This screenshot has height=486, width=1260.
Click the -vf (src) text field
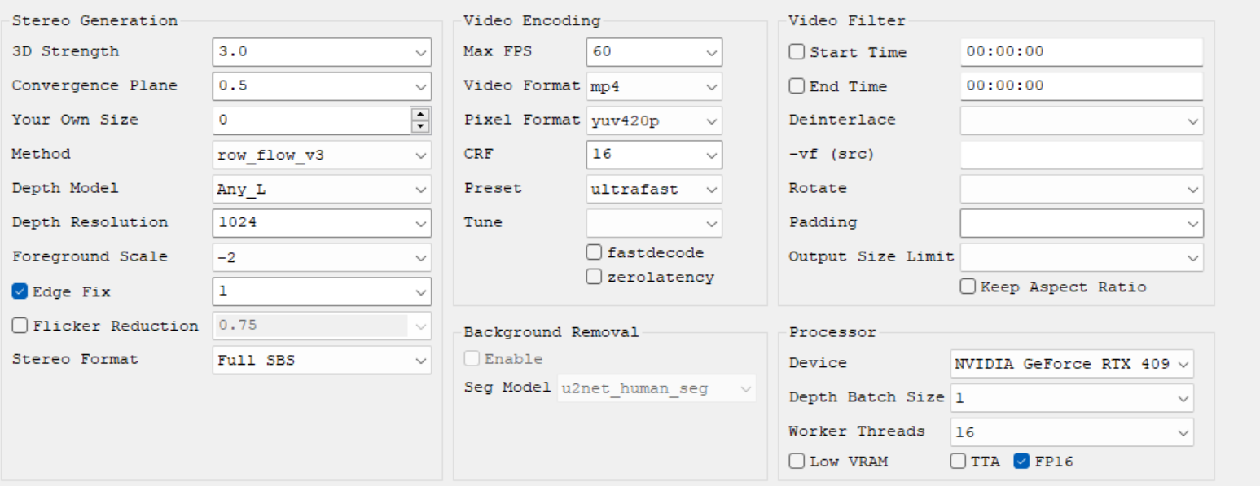[x=1082, y=155]
